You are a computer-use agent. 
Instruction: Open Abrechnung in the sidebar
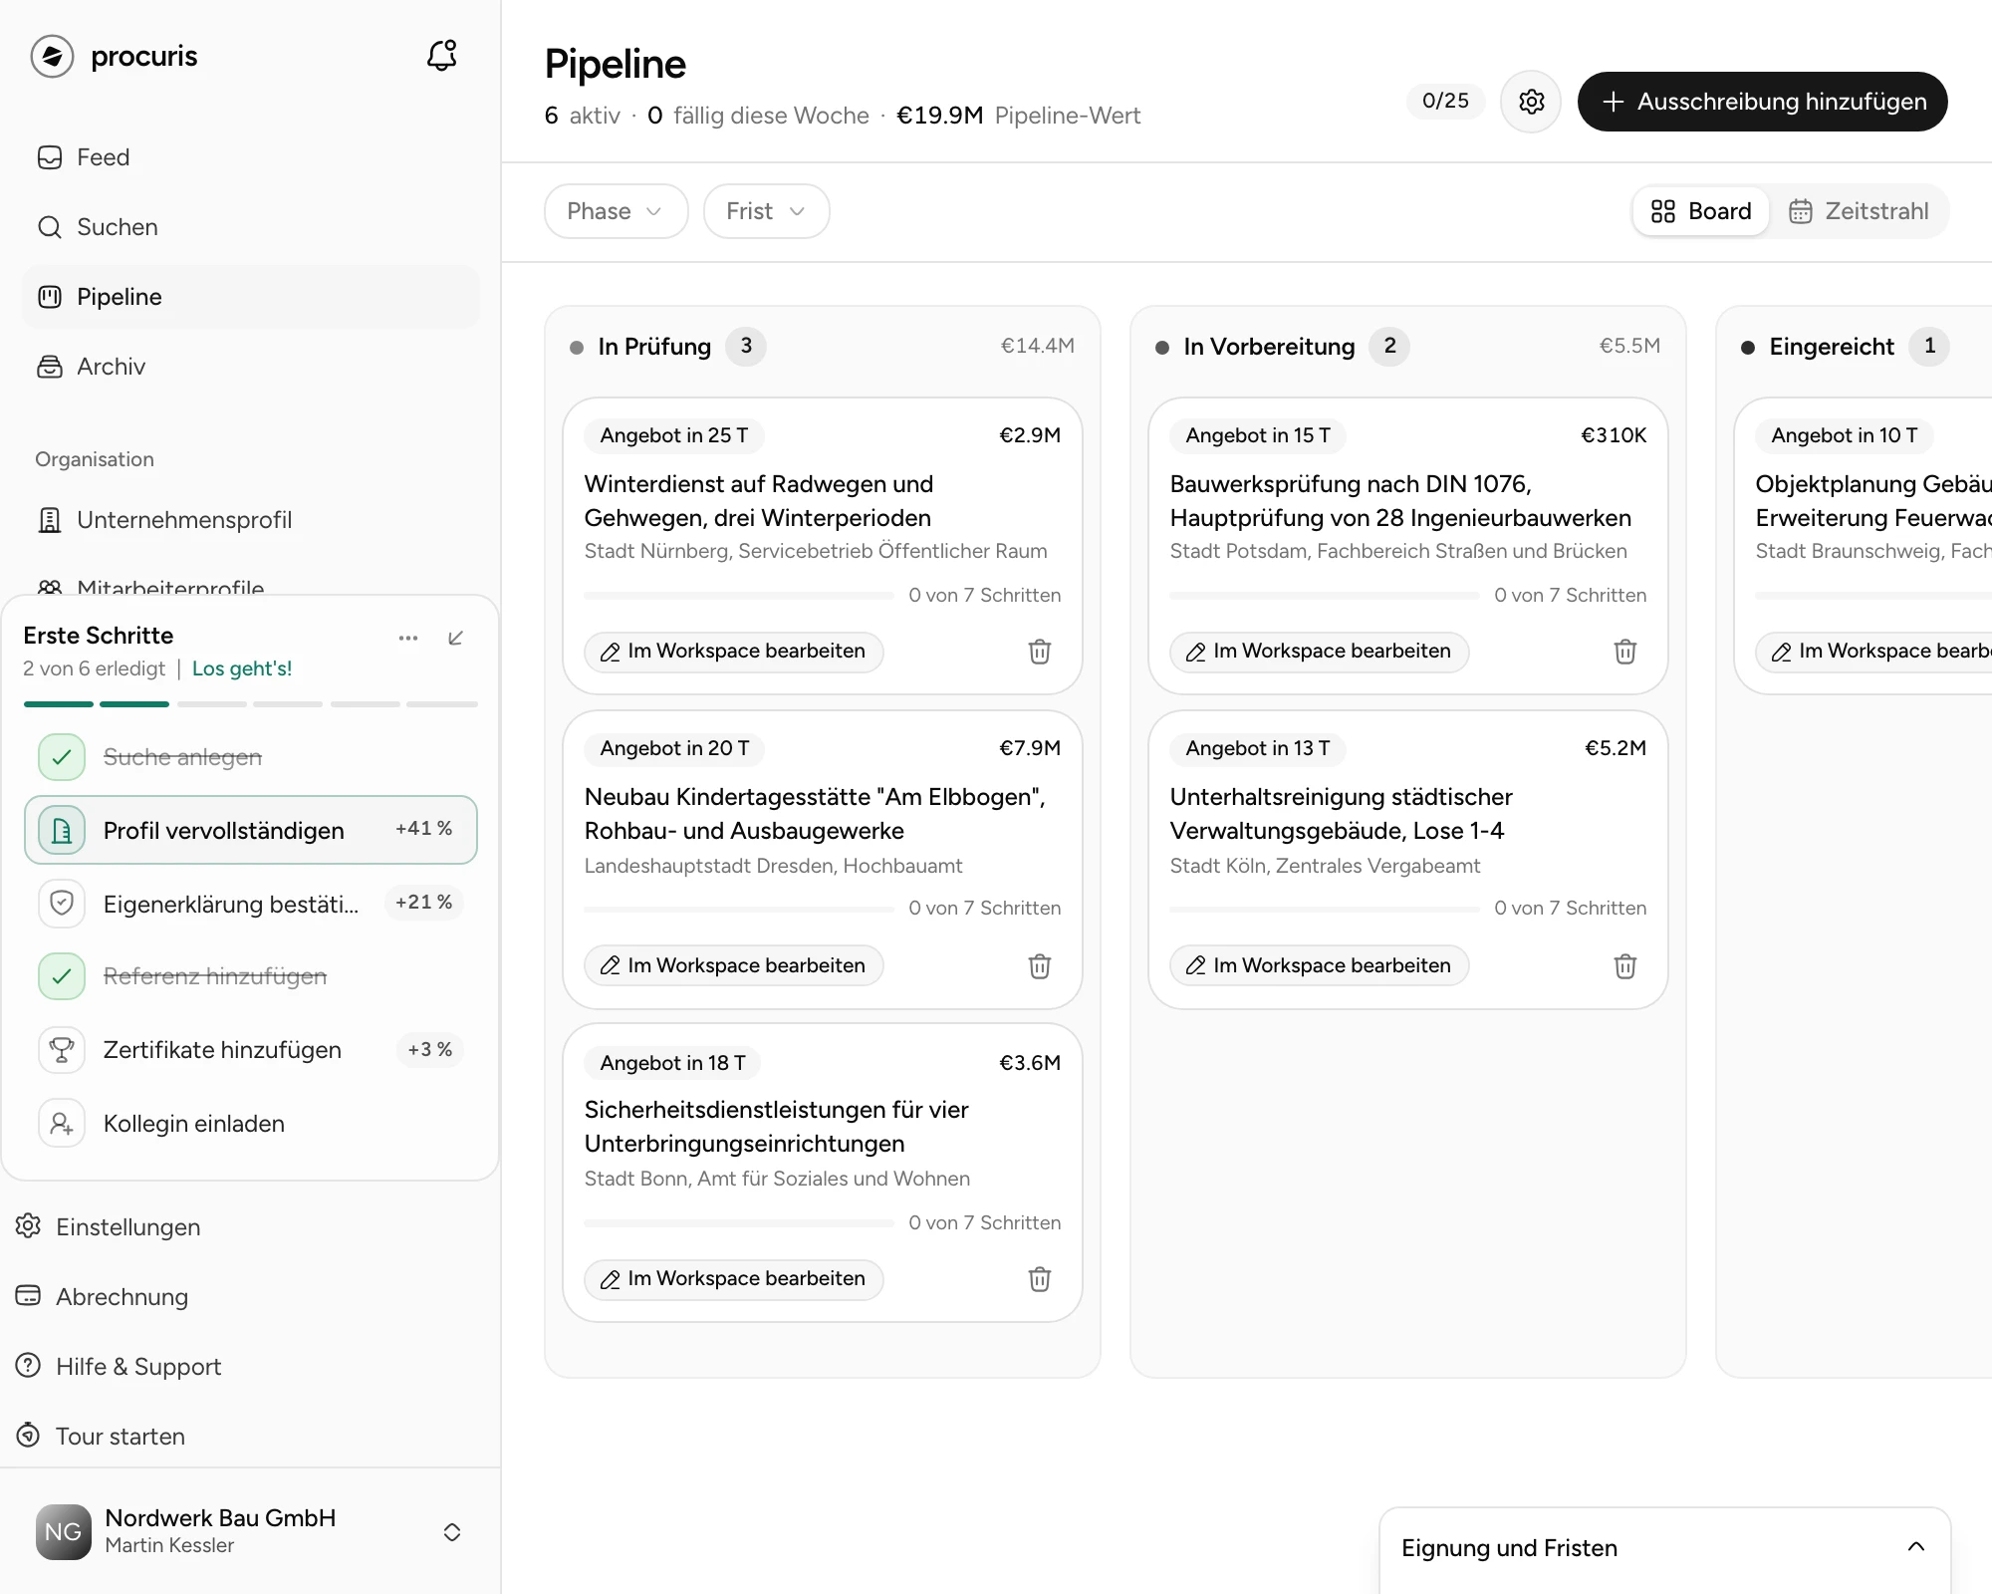tap(251, 1296)
